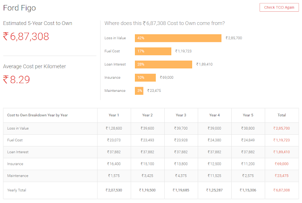Viewport: 302px width, 203px height.
Task: Click the Yearly Total row label
Action: point(17,190)
